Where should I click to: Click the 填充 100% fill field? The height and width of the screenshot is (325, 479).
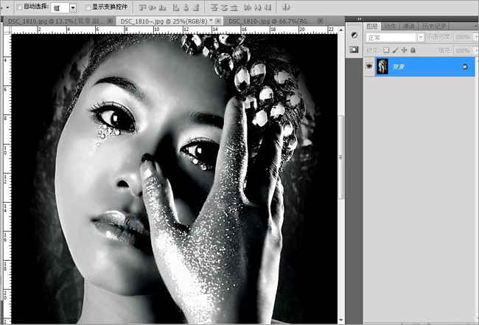463,50
